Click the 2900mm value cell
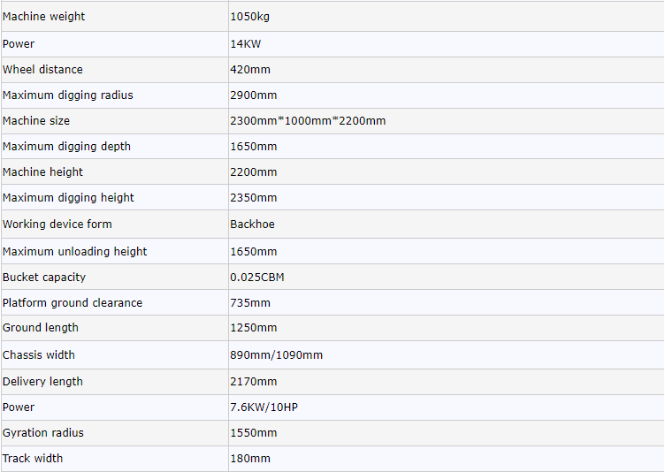Image resolution: width=665 pixels, height=472 pixels. 253,95
